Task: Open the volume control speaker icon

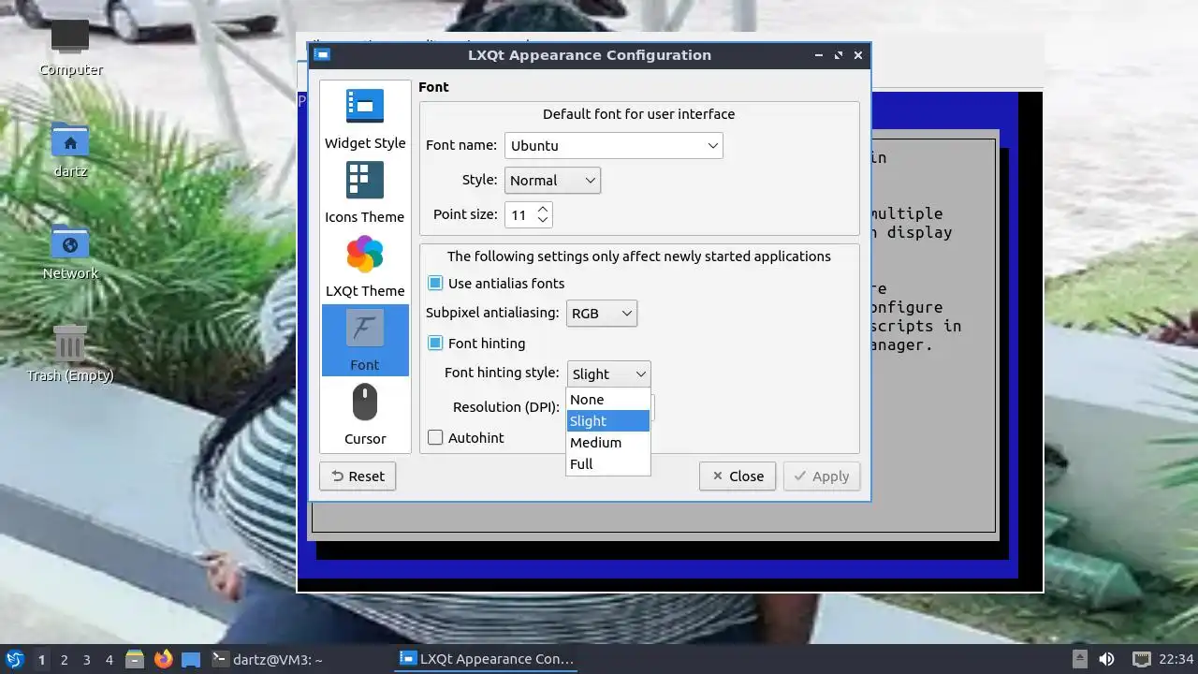Action: tap(1106, 659)
